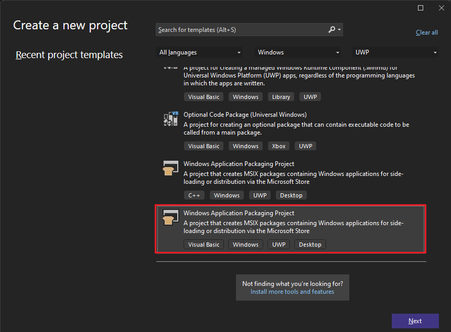Click the Clear all link
451x332 pixels.
[426, 32]
